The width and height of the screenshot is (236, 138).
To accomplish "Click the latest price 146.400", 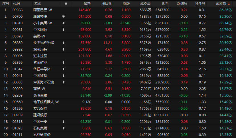I will point(85,10).
